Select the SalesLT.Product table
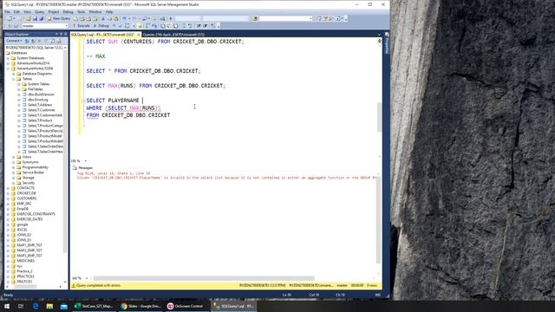The height and width of the screenshot is (312, 555). coord(40,120)
